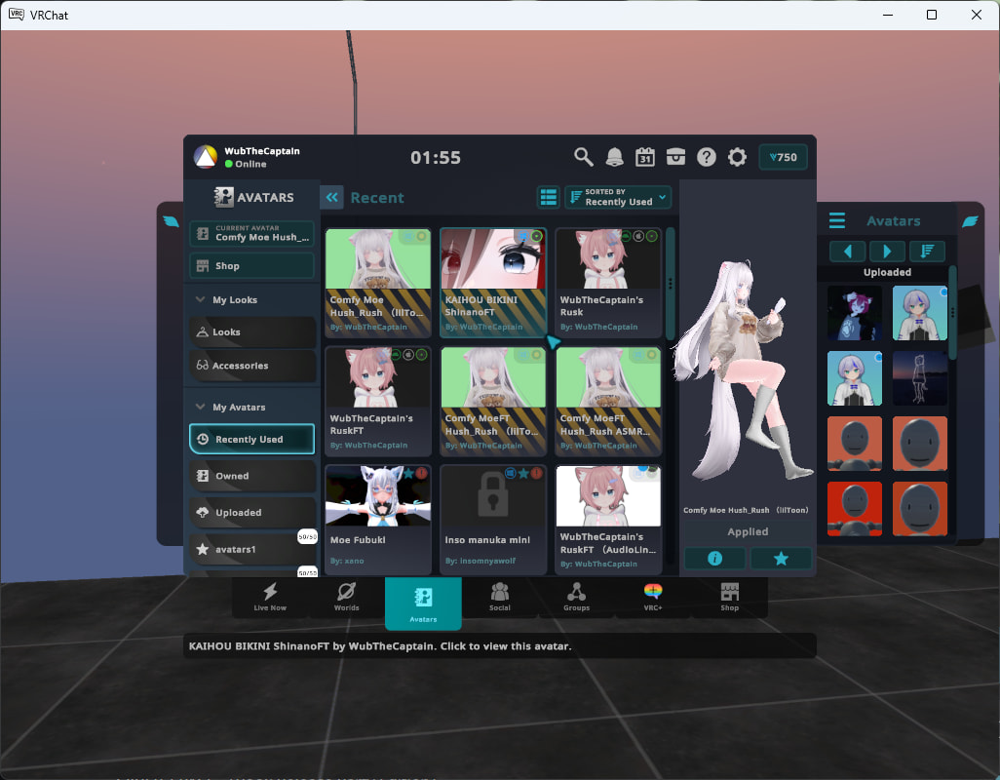This screenshot has width=1000, height=780.
Task: Select the Uploaded avatars category
Action: tap(251, 512)
